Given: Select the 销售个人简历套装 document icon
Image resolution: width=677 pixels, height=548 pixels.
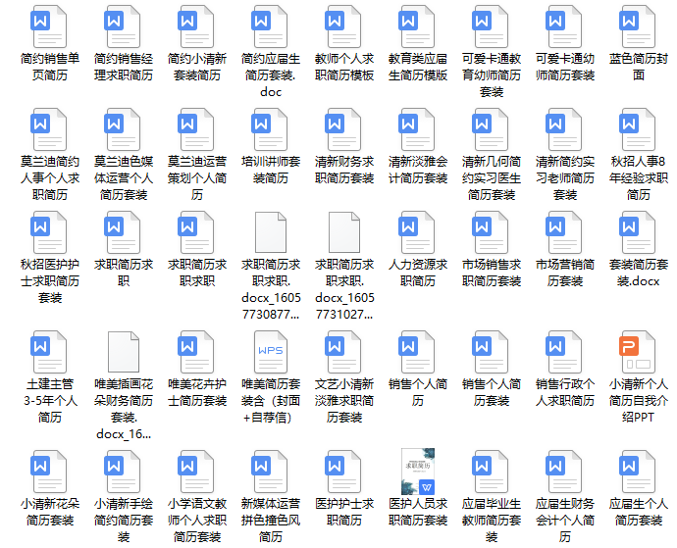Looking at the screenshot, I should pyautogui.click(x=491, y=352).
